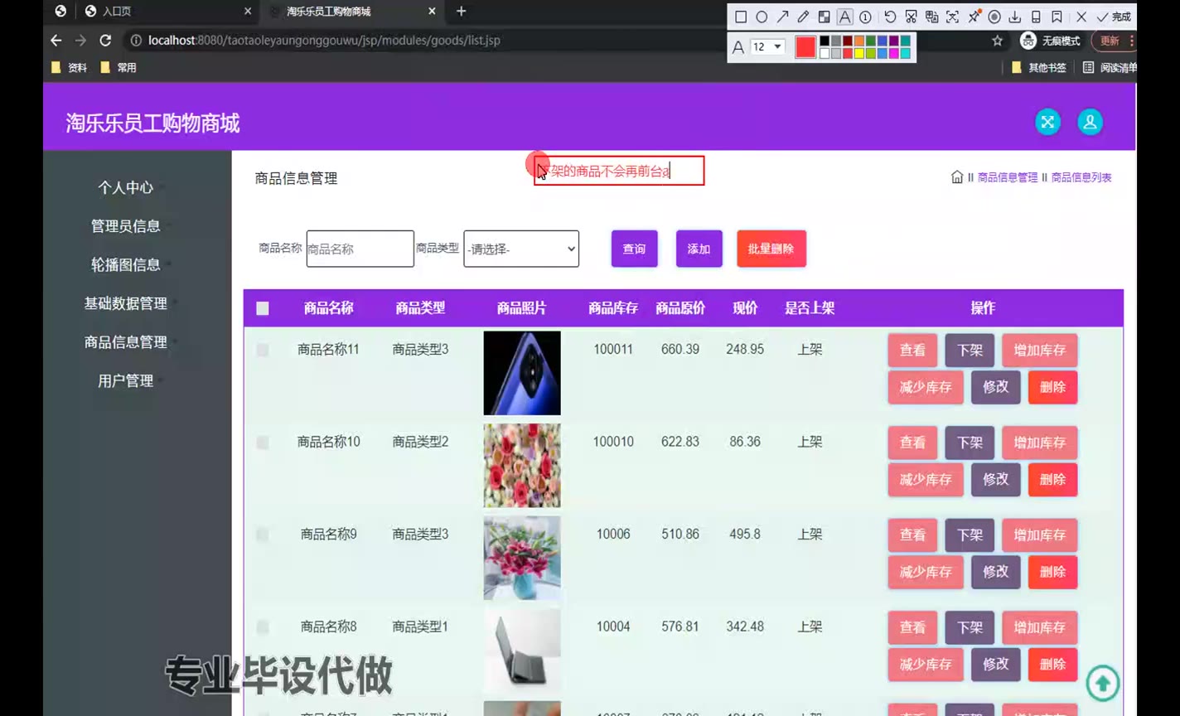The width and height of the screenshot is (1180, 716).
Task: Select the arrow annotation tool
Action: 782,17
